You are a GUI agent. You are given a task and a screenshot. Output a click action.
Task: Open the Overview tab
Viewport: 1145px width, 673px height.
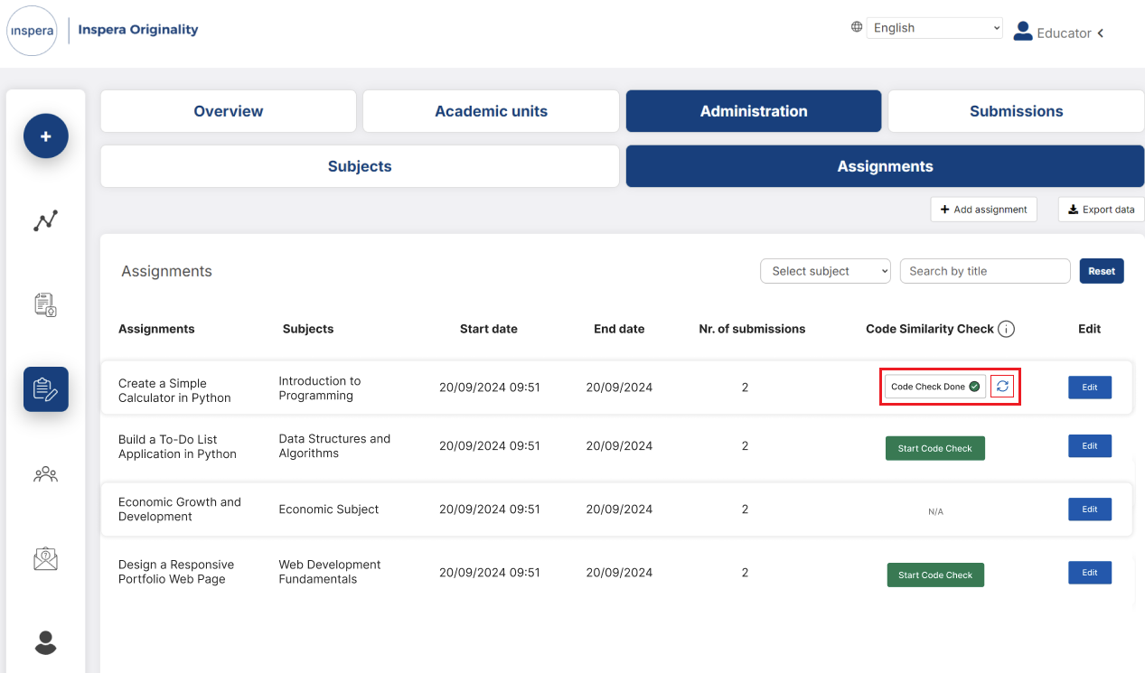click(x=229, y=111)
